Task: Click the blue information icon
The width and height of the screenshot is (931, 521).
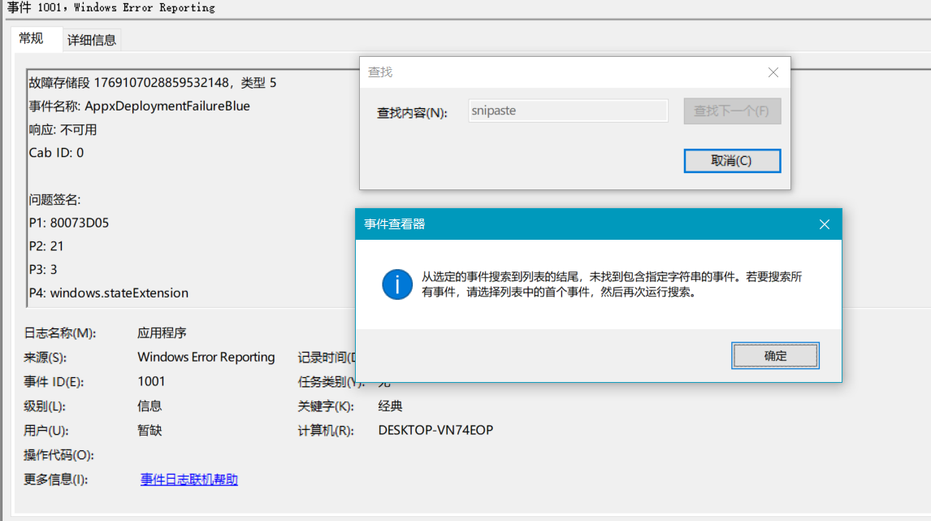Action: (x=396, y=285)
